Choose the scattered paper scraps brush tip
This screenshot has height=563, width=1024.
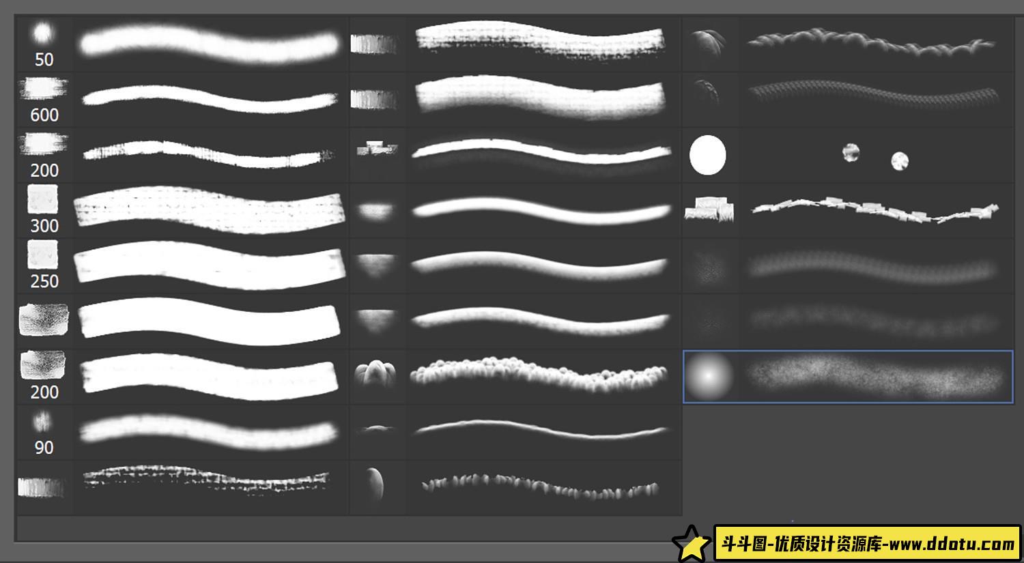(x=709, y=210)
